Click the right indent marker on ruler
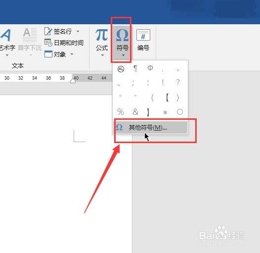This screenshot has height=253, width=260. click(x=73, y=81)
